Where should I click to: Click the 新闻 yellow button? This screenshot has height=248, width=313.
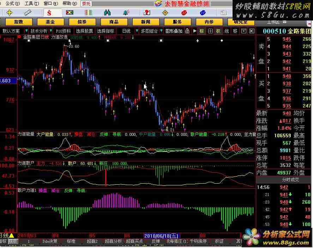(x=145, y=22)
